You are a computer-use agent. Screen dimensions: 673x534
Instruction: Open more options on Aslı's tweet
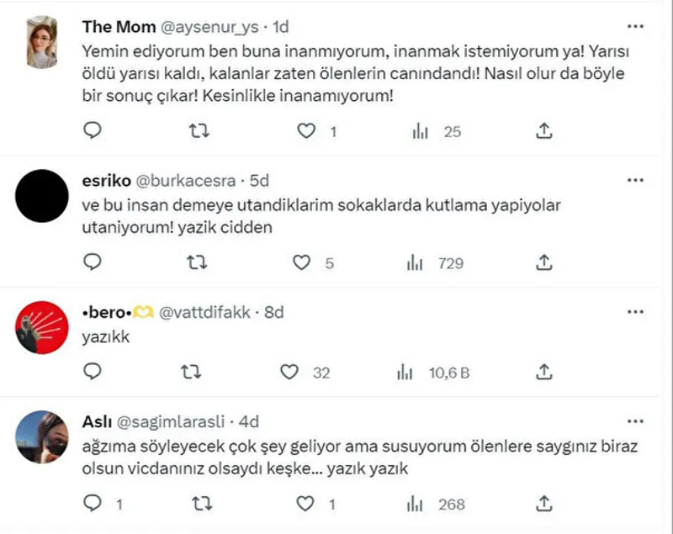(x=636, y=420)
